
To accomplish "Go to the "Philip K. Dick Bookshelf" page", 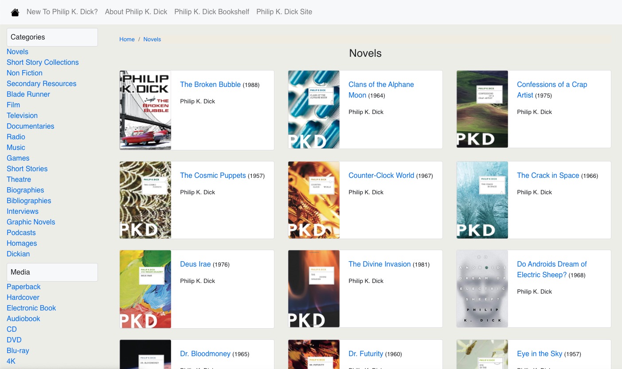I will 211,12.
